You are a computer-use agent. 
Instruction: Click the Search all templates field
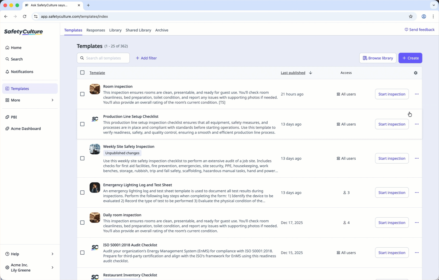103,58
